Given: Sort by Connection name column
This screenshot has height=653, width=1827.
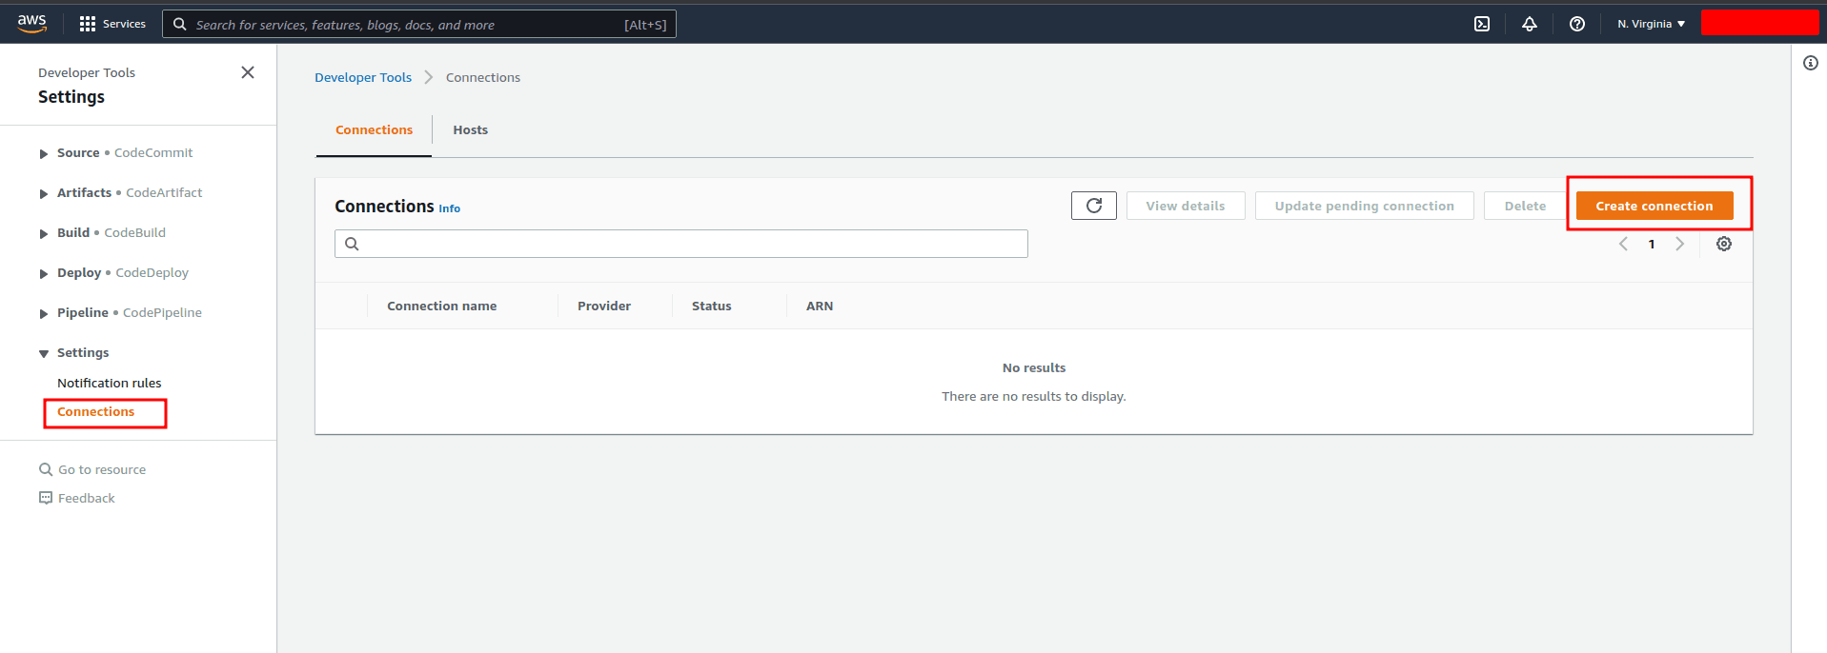Looking at the screenshot, I should [x=441, y=306].
